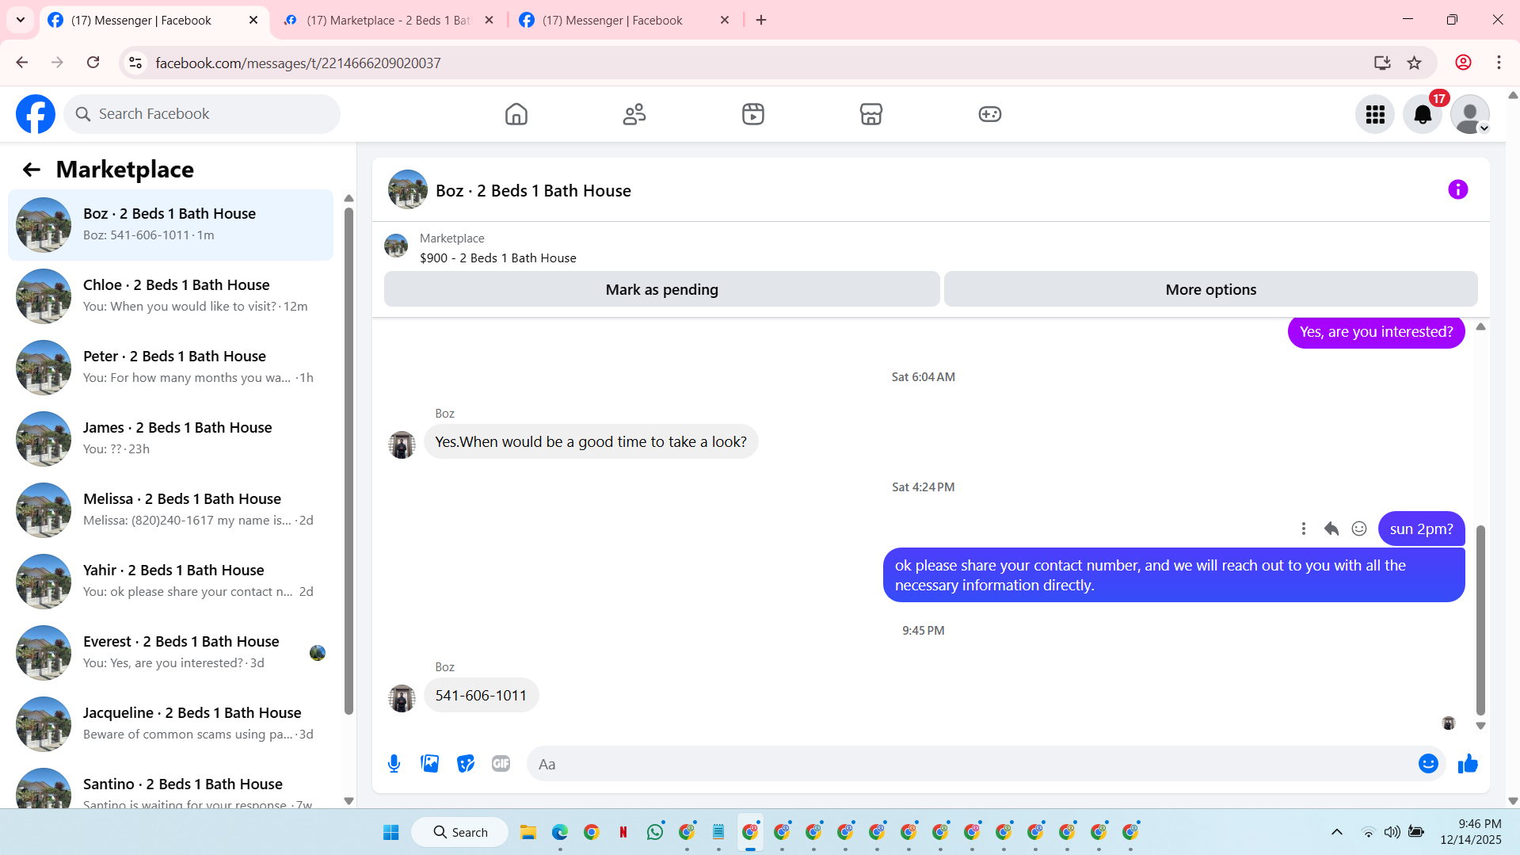Open Chrome three-dot menu
This screenshot has height=855, width=1520.
(x=1499, y=63)
